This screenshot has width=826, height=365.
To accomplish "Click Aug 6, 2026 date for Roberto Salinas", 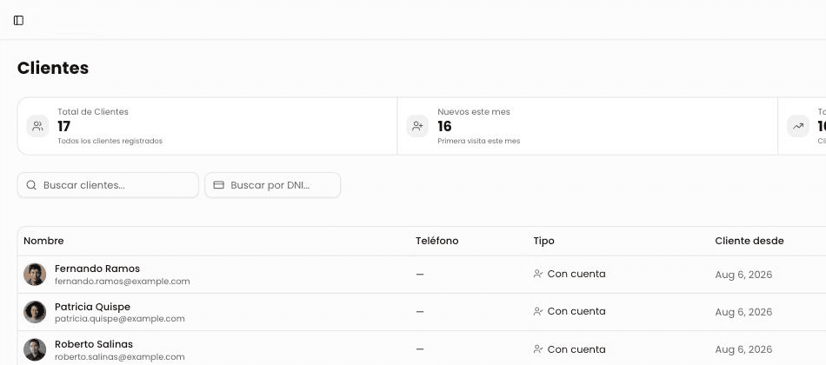I will coord(743,349).
